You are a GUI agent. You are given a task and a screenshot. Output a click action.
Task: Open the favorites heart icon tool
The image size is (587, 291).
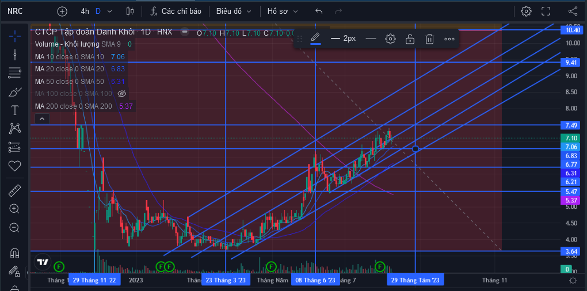click(x=14, y=166)
